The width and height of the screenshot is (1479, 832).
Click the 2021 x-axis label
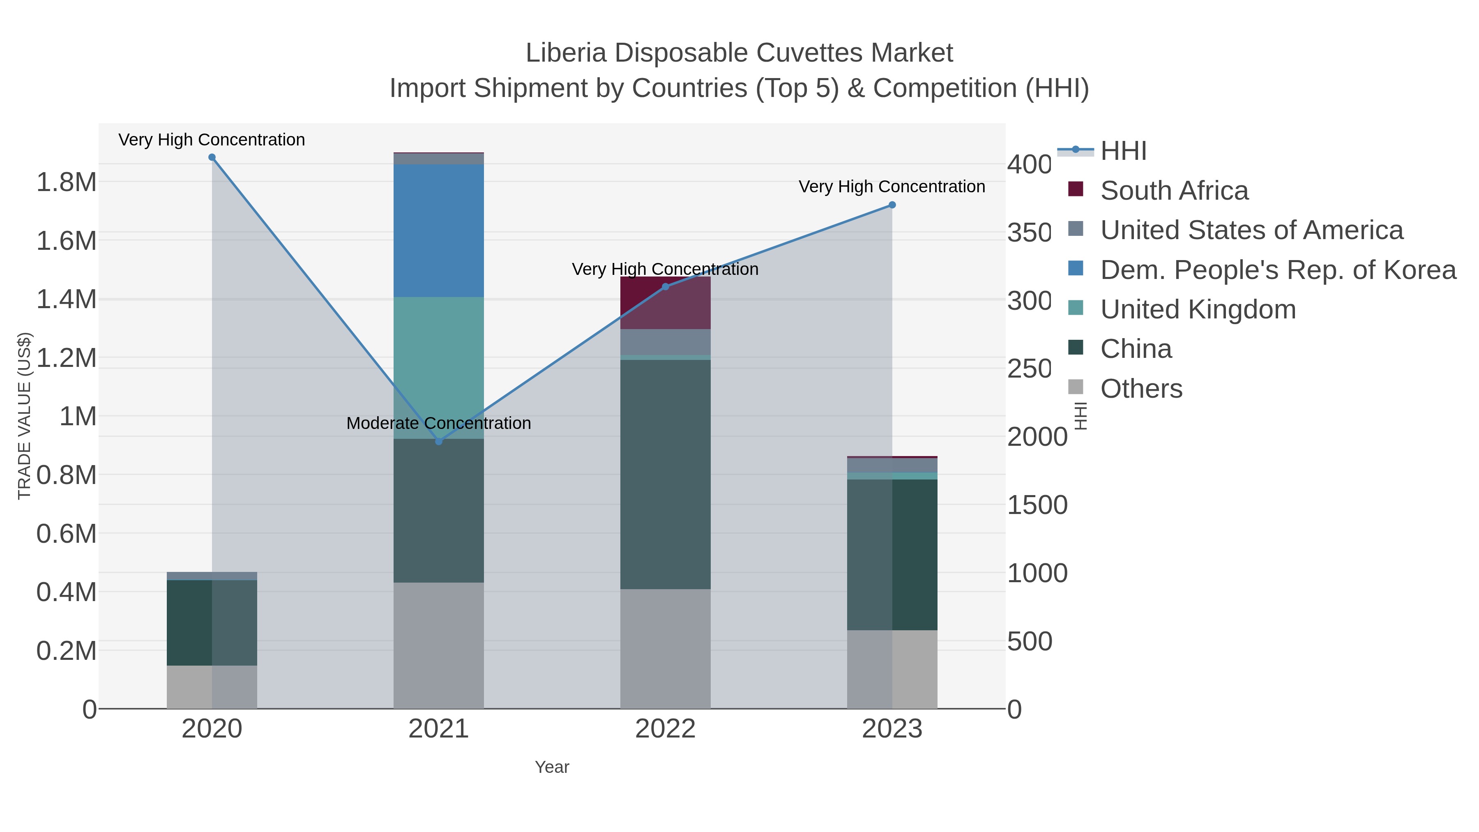coord(439,729)
